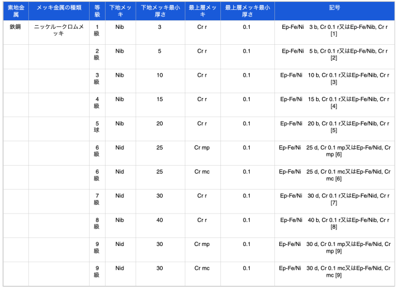The width and height of the screenshot is (399, 292).
Task: Click the symbol cell ending with [4]
Action: 334,104
